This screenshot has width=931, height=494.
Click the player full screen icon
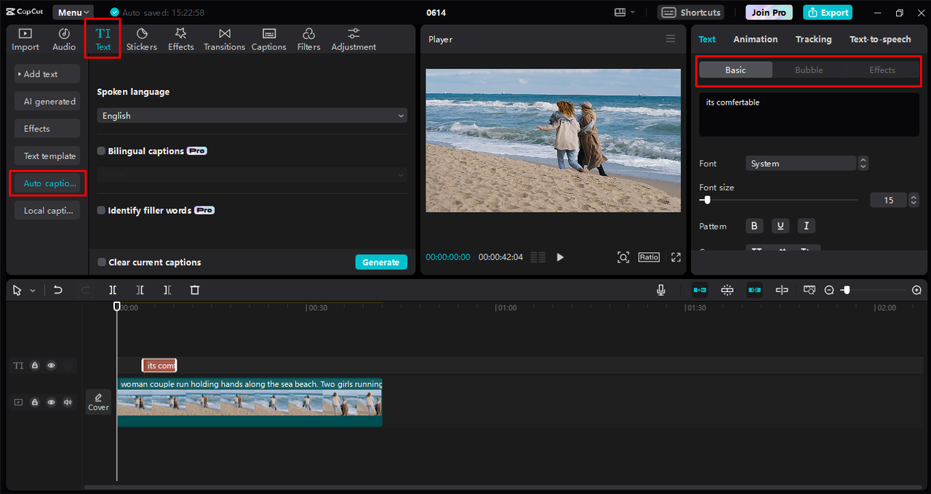676,257
